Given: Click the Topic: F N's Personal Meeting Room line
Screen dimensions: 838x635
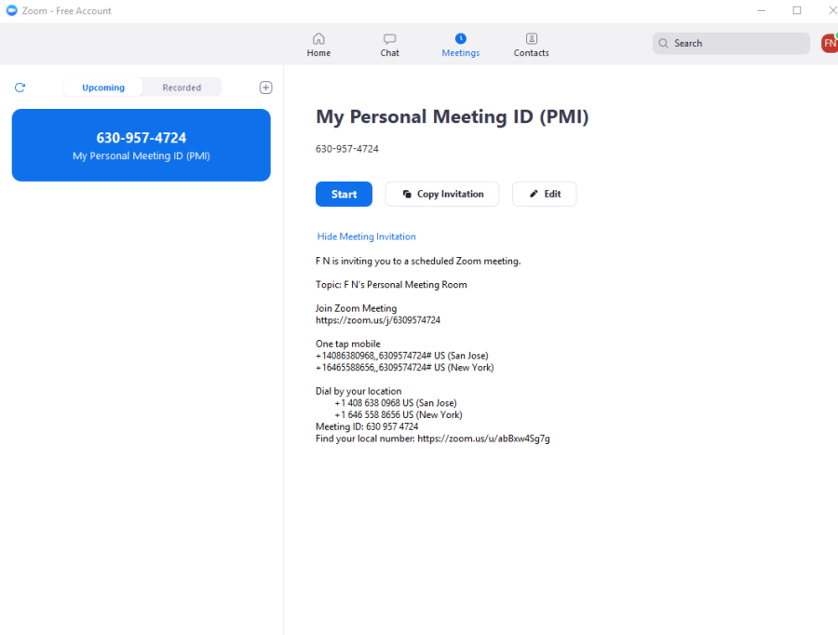Looking at the screenshot, I should coord(391,285).
